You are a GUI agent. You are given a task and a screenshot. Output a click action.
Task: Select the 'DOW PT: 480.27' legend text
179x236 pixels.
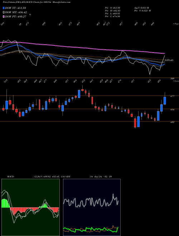(16, 16)
